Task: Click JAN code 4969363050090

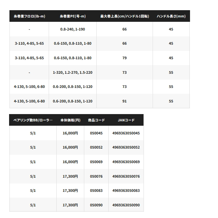Action: click(x=126, y=205)
